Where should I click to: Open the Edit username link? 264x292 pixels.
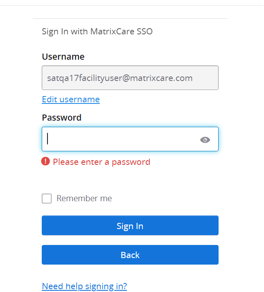[x=71, y=99]
